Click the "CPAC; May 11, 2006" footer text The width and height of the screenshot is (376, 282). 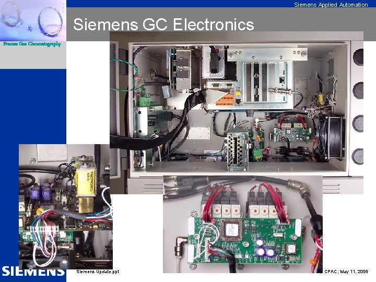coord(346,272)
